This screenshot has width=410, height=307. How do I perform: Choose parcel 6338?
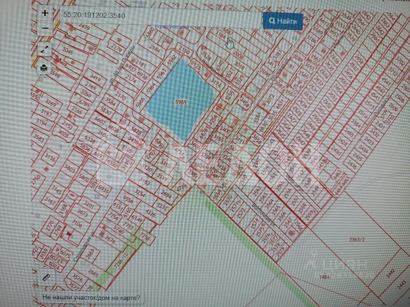pos(90,139)
